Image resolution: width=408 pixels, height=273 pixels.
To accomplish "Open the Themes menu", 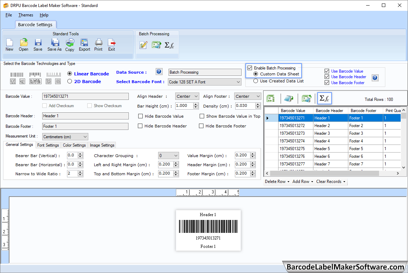I will 26,15.
